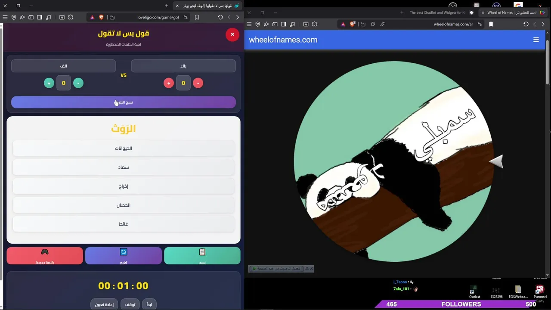Image resolution: width=551 pixels, height=310 pixels.
Task: Click the wheelofnames.com logo text
Action: click(x=283, y=40)
